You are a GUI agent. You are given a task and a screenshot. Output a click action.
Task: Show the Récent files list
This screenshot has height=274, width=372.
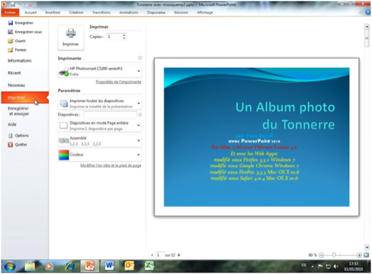point(14,73)
